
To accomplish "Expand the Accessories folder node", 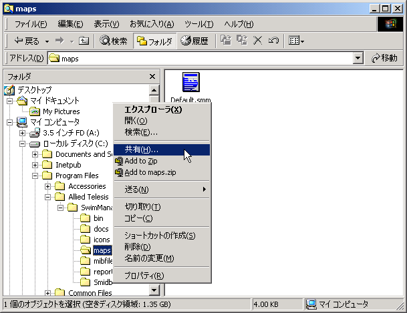I will pos(47,186).
